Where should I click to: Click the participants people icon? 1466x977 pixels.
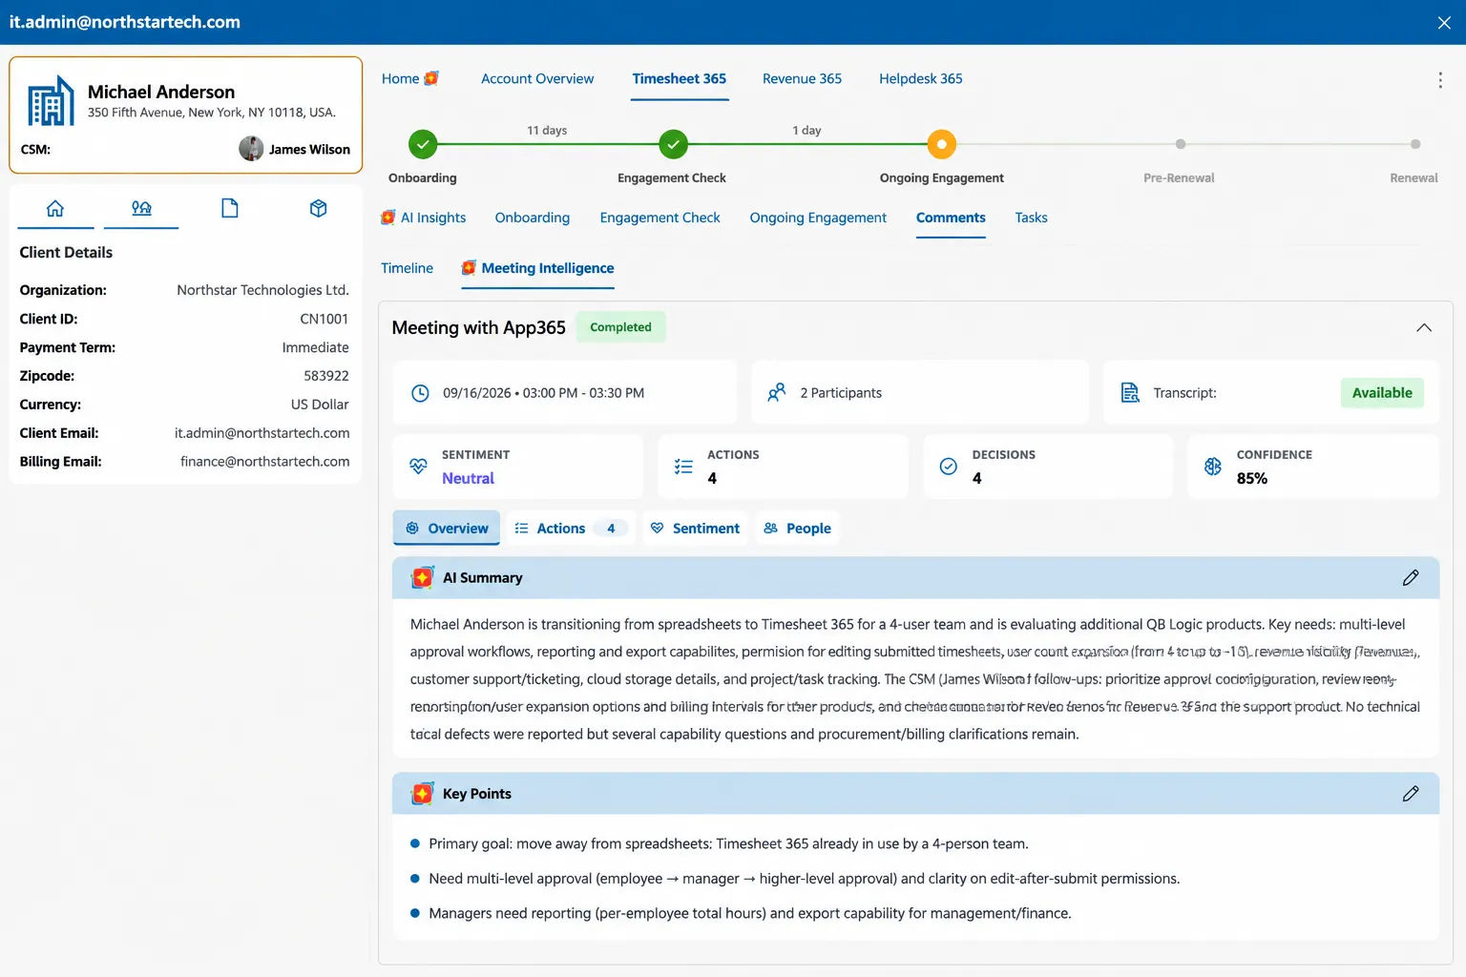[777, 392]
